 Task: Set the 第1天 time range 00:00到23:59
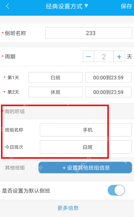108,77
